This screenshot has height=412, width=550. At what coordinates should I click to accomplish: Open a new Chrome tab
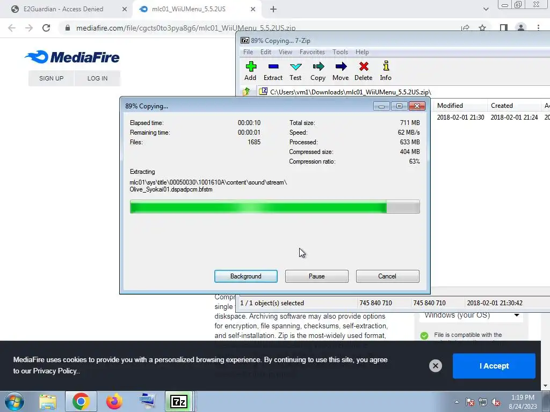tap(273, 9)
